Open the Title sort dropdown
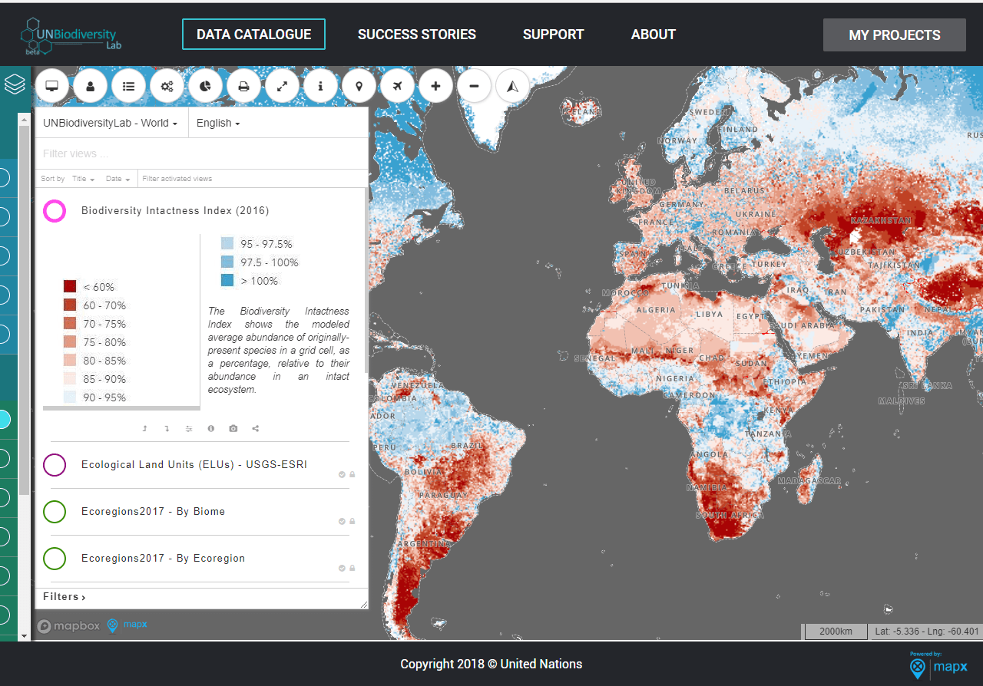Screen dimensions: 983x686 click(x=83, y=179)
